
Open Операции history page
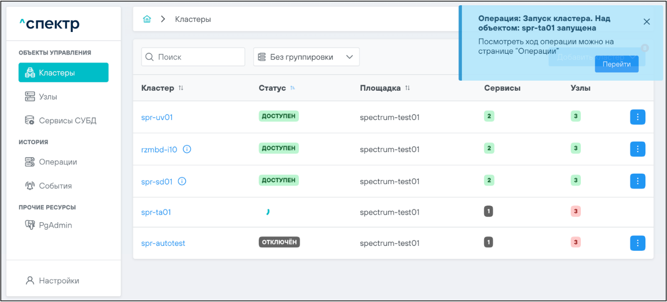(58, 162)
